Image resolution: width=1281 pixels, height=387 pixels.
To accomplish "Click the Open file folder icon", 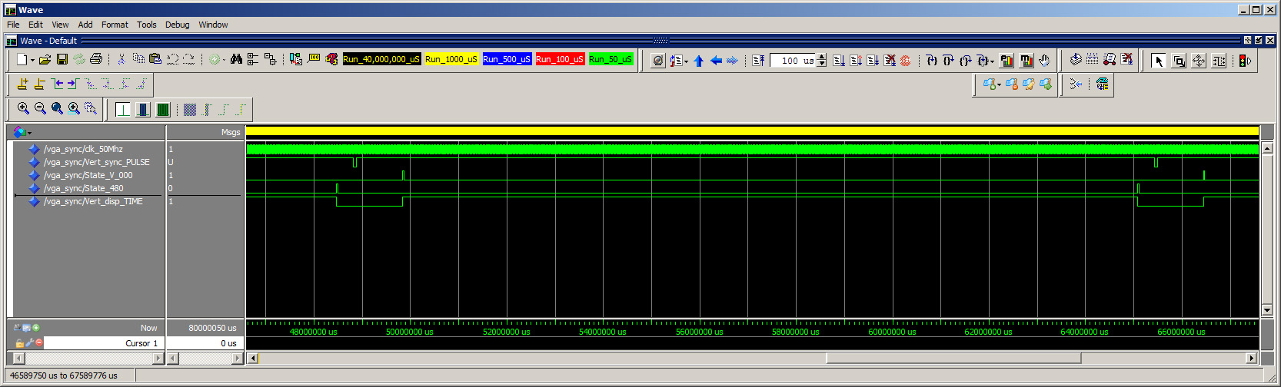I will [45, 59].
